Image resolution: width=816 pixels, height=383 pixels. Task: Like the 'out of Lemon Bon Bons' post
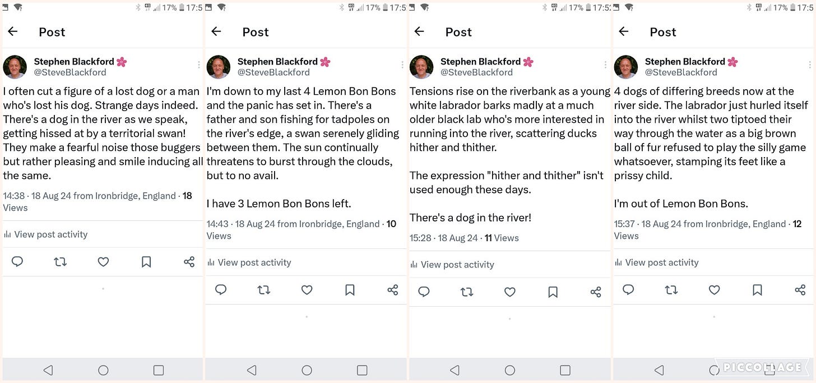(x=714, y=289)
